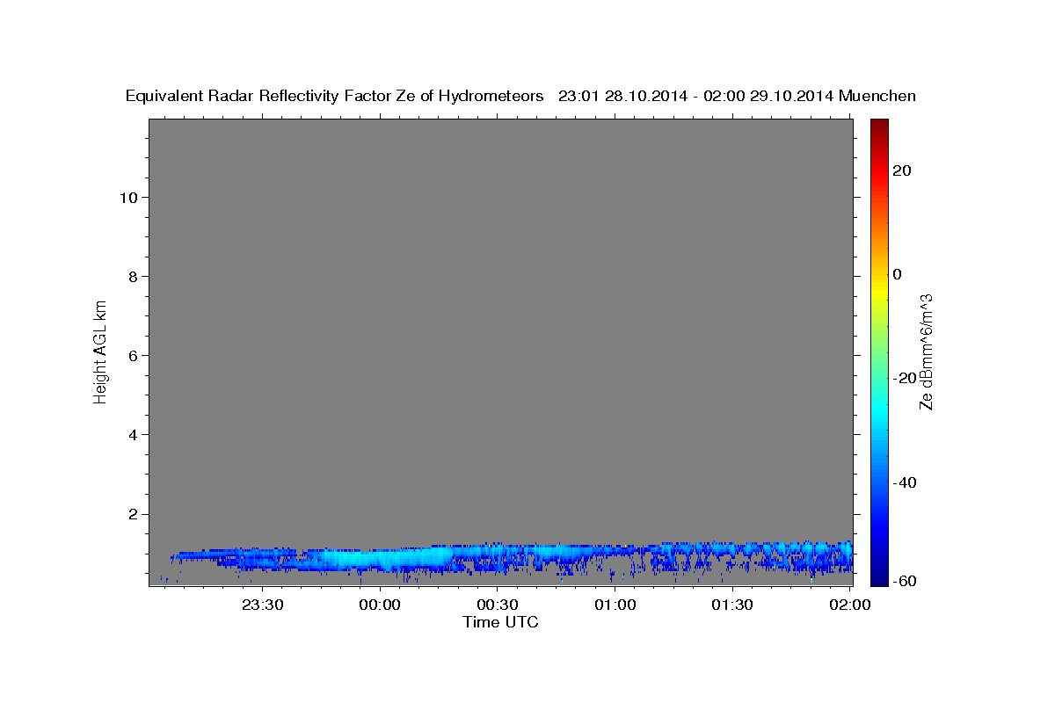Image resolution: width=1055 pixels, height=703 pixels.
Task: Click the '01:30' time tick label
Action: pyautogui.click(x=731, y=605)
